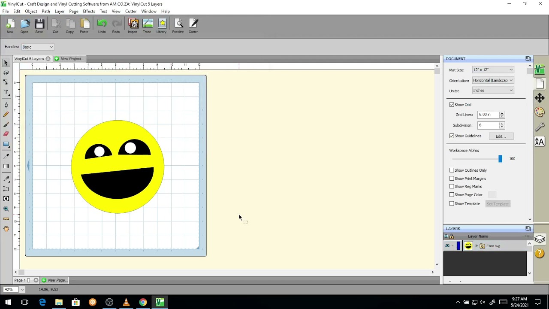Open the Handles dropdown

38,47
